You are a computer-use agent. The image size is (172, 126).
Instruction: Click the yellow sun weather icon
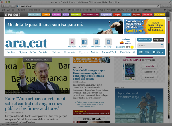click(x=132, y=47)
